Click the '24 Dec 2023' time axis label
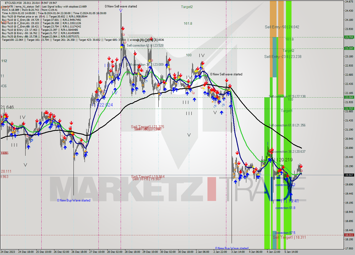355x255 pixels. 7,252
